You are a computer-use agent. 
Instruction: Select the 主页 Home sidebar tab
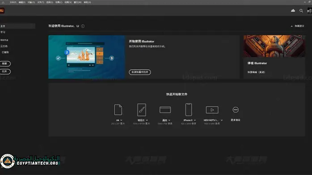coord(17,26)
